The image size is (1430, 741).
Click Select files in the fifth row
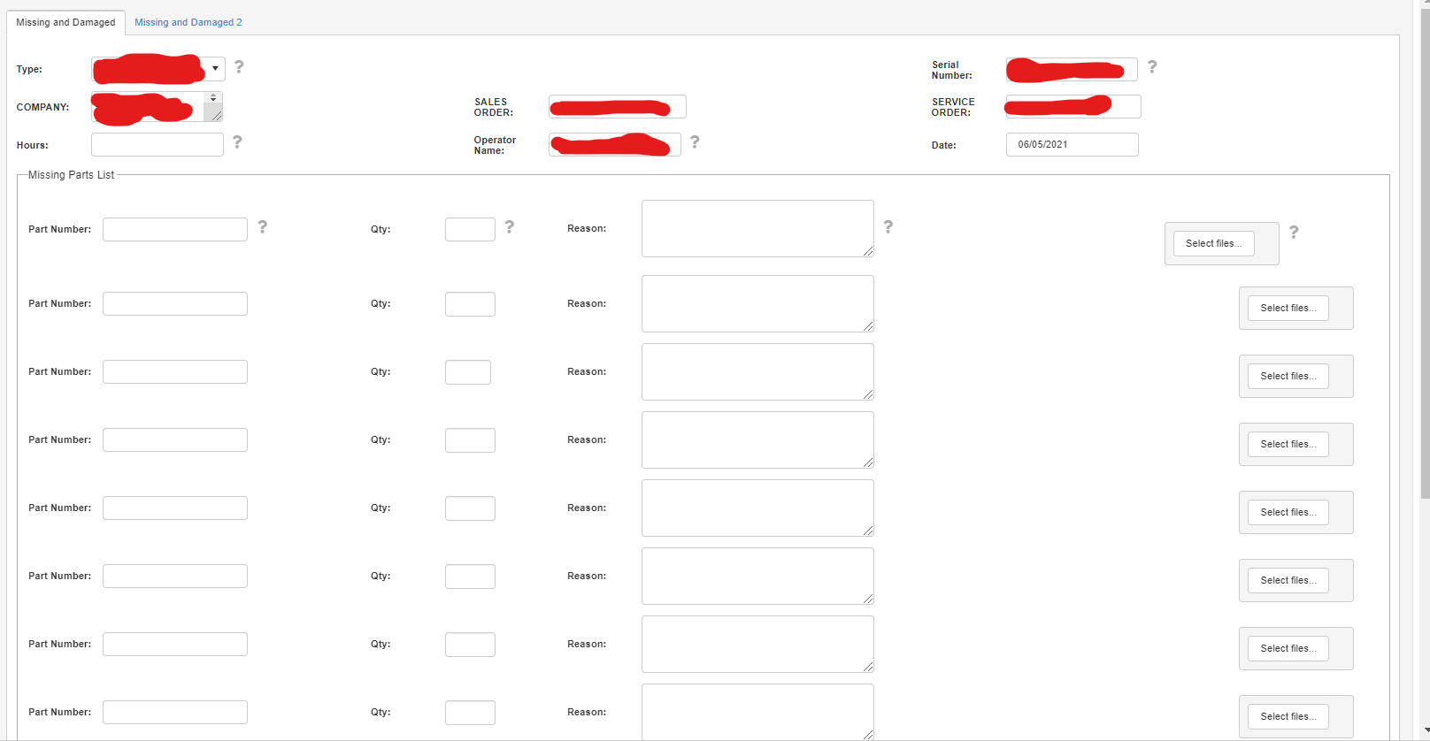[x=1288, y=512]
